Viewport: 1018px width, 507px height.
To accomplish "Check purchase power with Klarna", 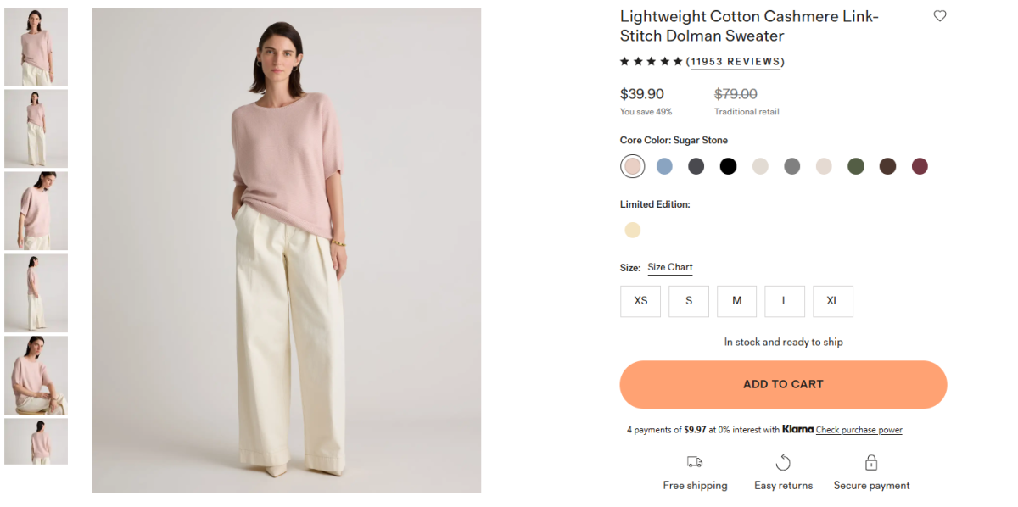I will pos(859,431).
